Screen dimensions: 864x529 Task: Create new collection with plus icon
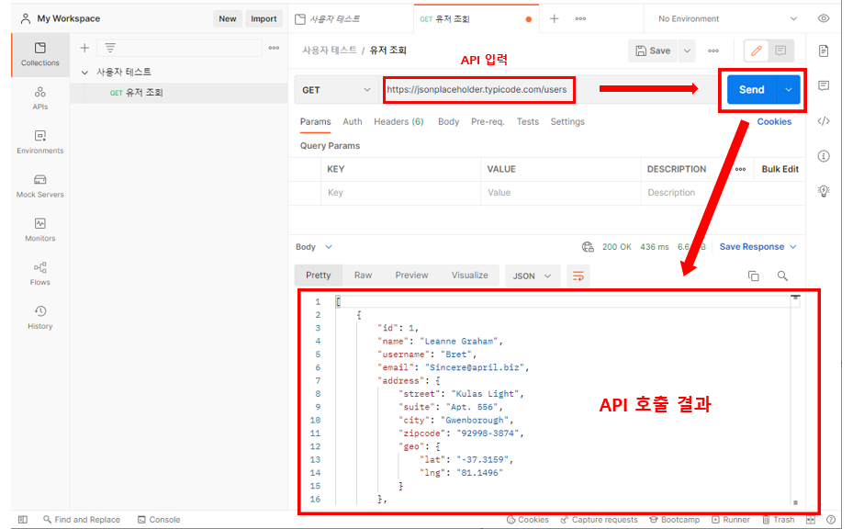(x=84, y=48)
